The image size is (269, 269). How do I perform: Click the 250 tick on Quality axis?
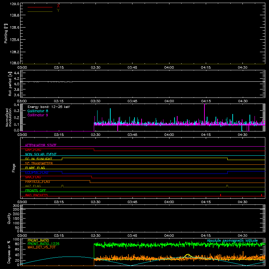pyautogui.click(x=16, y=209)
